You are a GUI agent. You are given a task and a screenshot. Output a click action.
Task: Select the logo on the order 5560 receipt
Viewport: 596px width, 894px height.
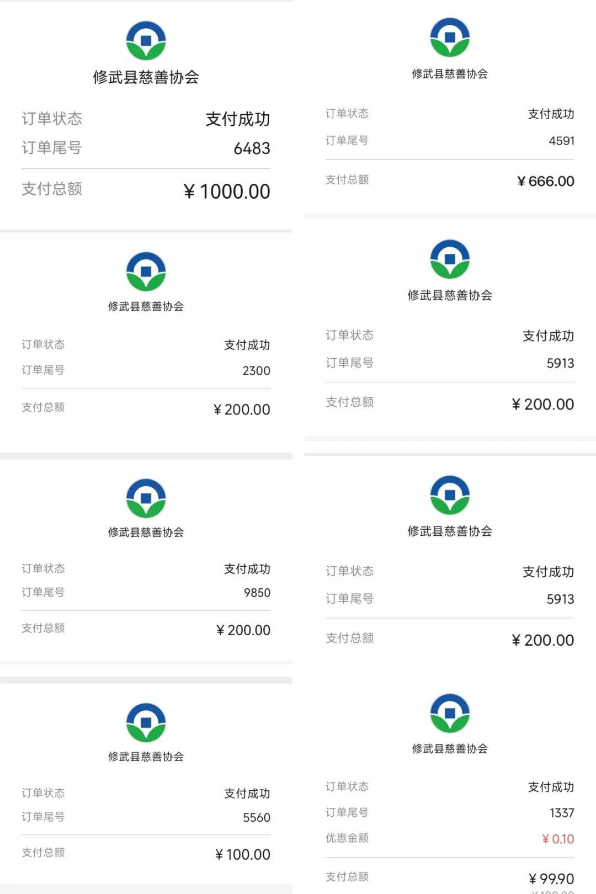click(146, 722)
